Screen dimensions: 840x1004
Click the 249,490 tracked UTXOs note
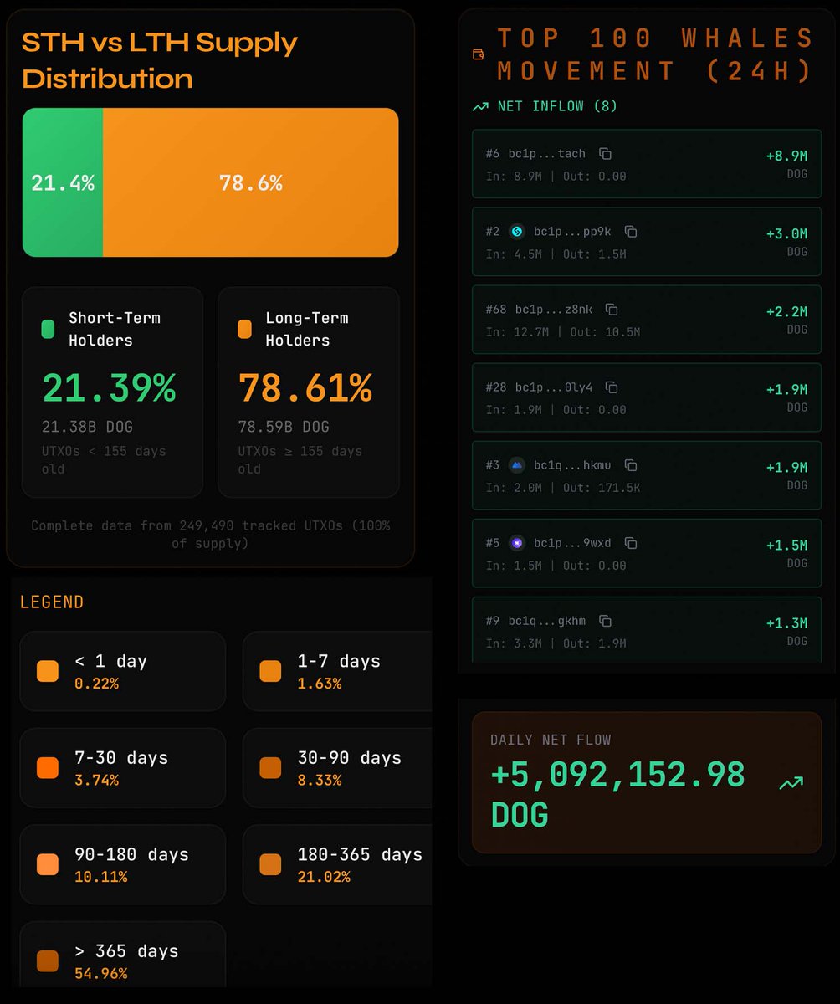211,535
